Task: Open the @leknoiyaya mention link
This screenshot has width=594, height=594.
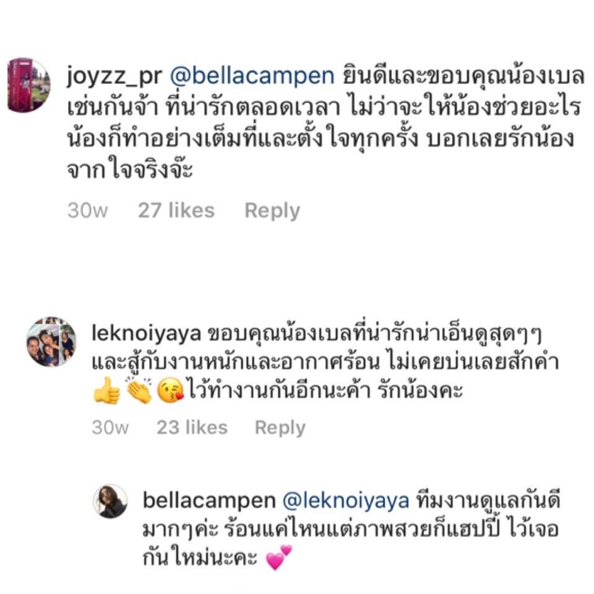Action: (x=345, y=501)
